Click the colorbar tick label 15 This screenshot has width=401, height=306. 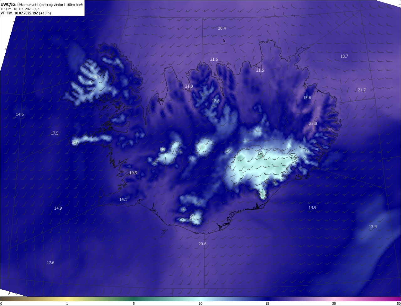[267, 304]
